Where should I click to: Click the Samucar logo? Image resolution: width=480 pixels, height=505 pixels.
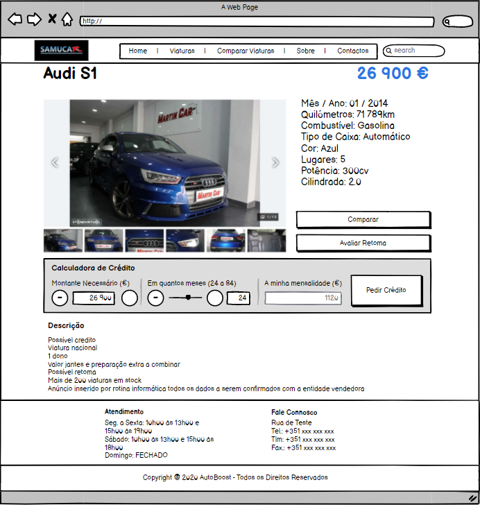(x=62, y=51)
